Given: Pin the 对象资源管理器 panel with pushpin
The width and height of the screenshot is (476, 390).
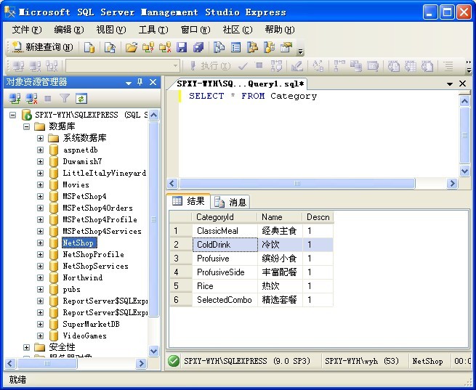Looking at the screenshot, I should click(140, 82).
